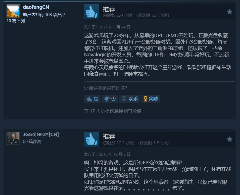Open daofengCN's profile via username

click(36, 7)
